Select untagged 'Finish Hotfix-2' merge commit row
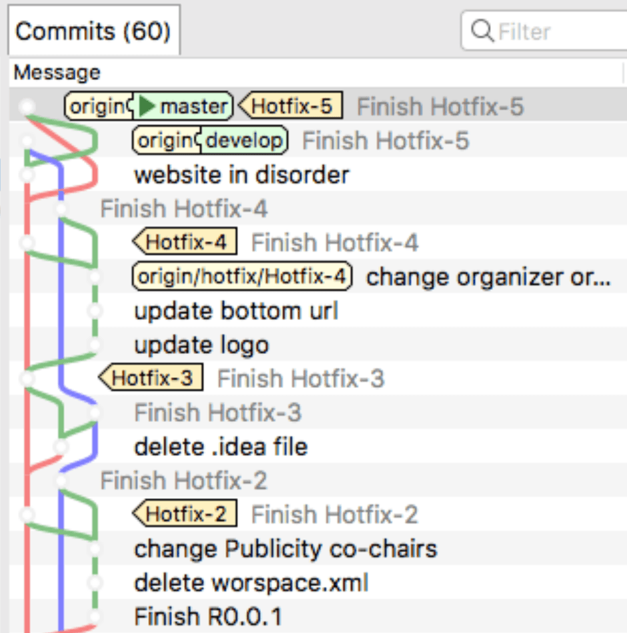This screenshot has width=627, height=633. (x=183, y=481)
